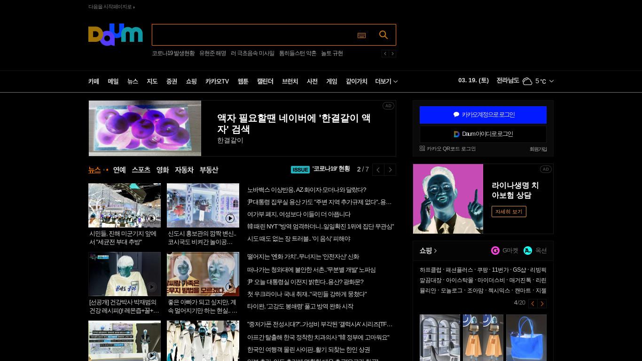Click the G마켓 icon in shopping panel
642x361 pixels.
click(495, 251)
